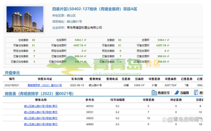Click the 销售表 section heading
Image resolution: width=211 pixels, height=131 pixels.
39,93
